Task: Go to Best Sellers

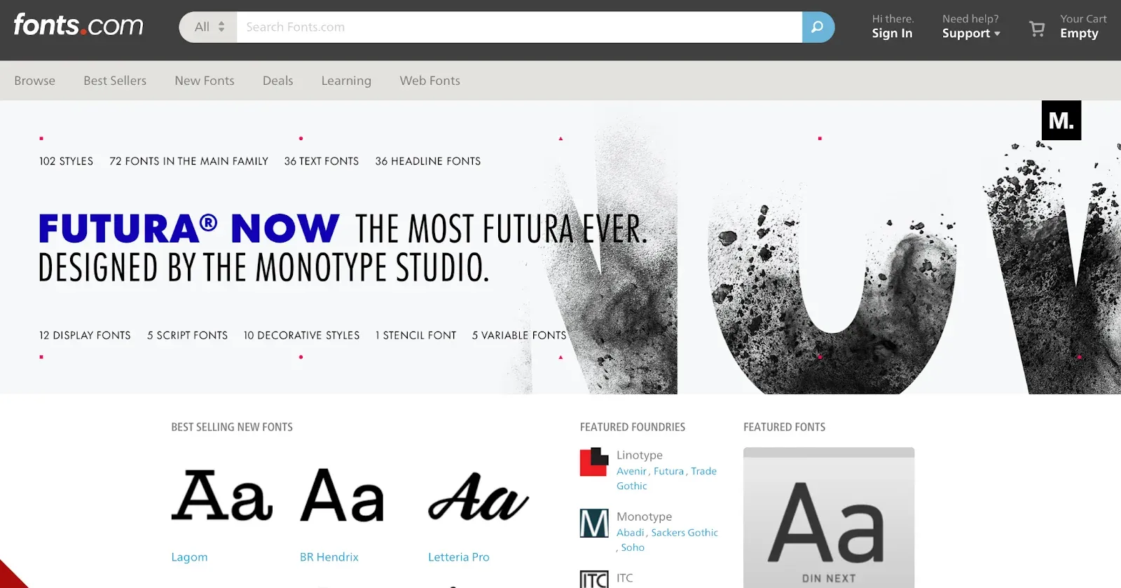Action: point(115,81)
